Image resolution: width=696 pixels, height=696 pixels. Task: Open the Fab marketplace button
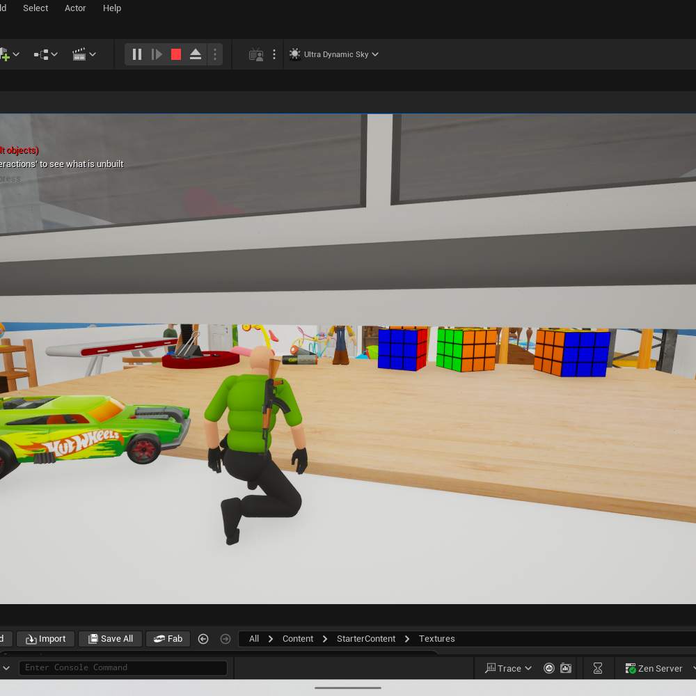tap(168, 639)
